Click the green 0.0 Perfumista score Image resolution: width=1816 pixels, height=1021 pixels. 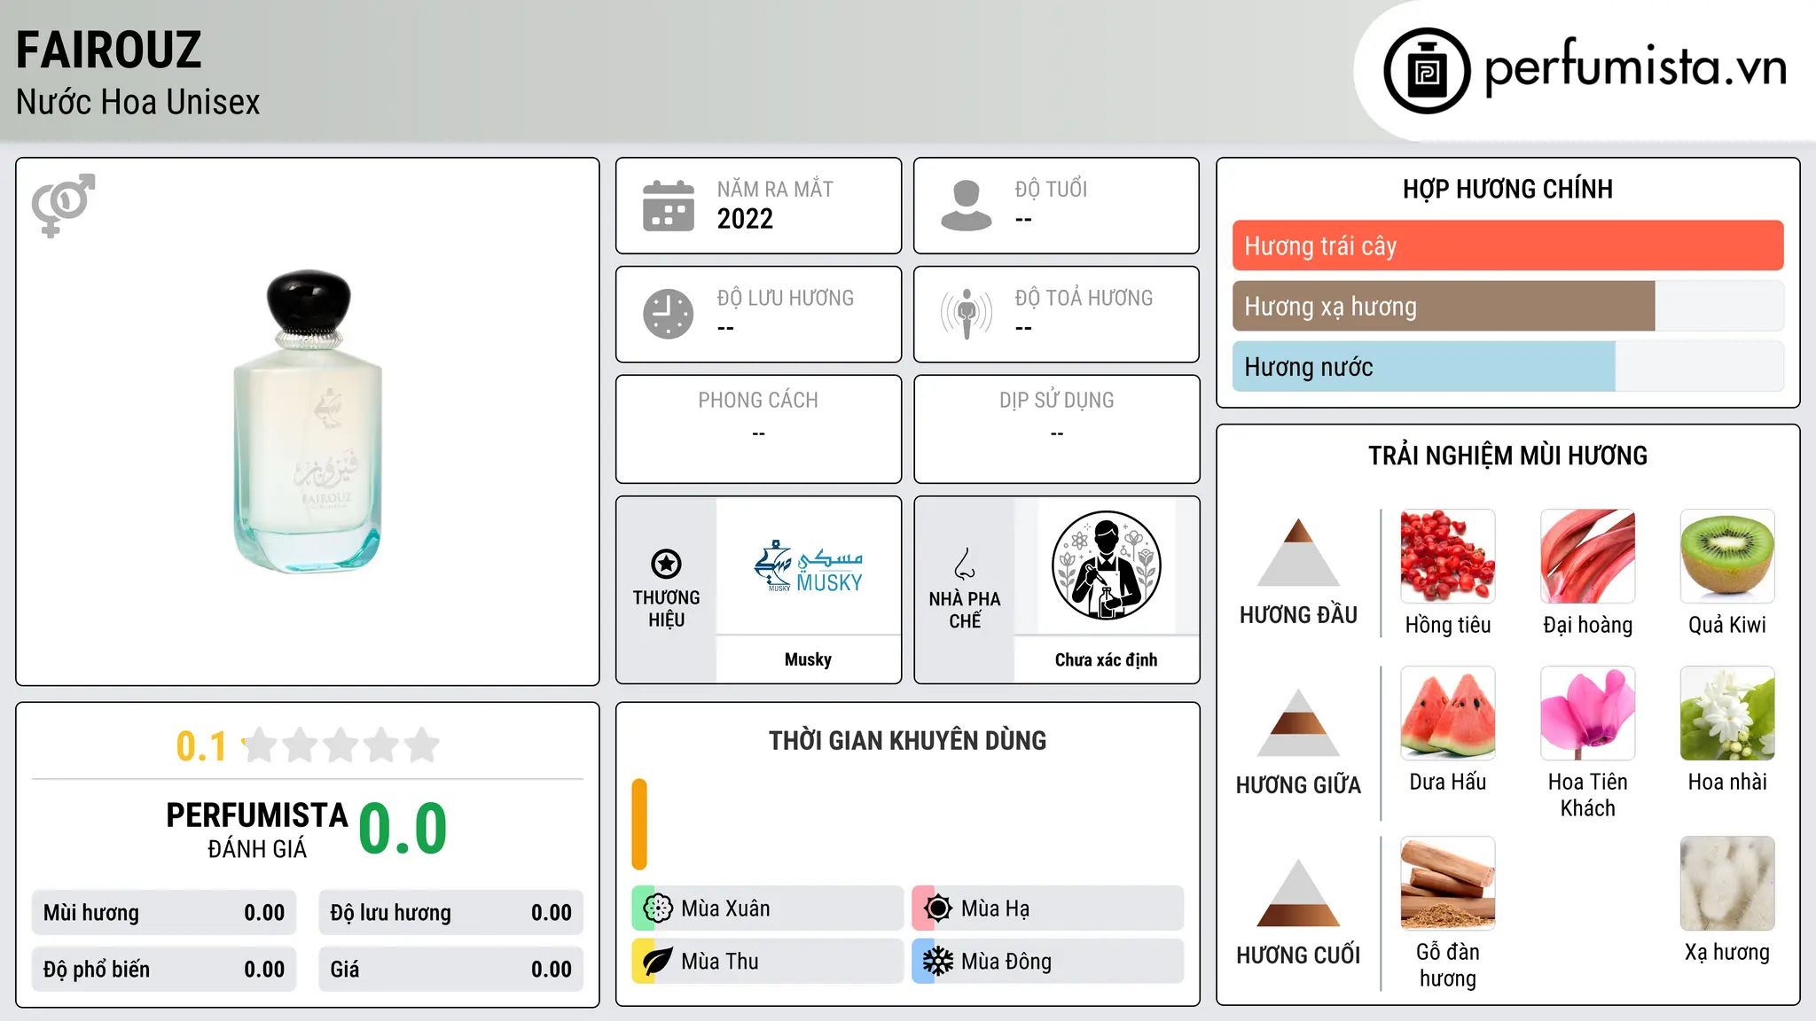coord(403,828)
